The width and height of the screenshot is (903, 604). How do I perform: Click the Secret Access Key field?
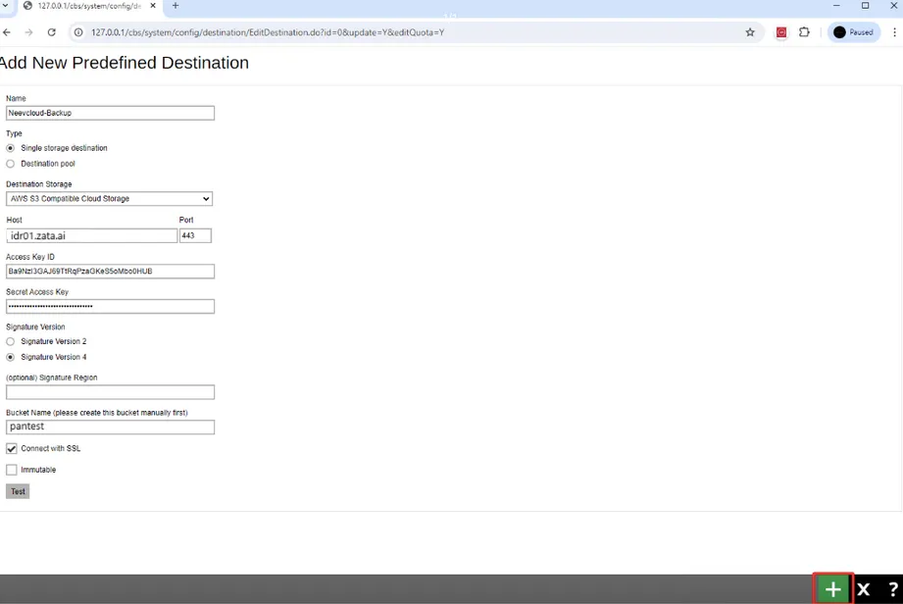pos(110,306)
